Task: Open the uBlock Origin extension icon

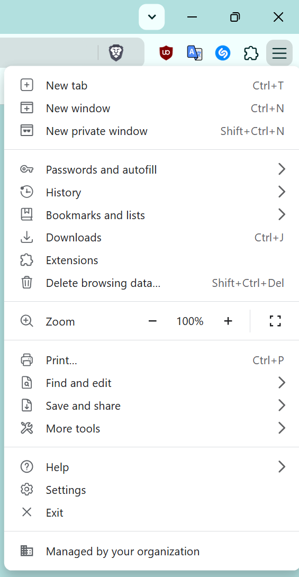Action: [166, 53]
